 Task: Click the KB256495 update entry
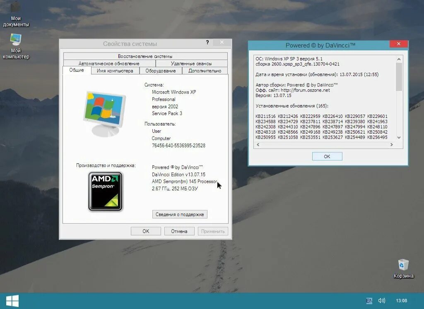pos(377,137)
